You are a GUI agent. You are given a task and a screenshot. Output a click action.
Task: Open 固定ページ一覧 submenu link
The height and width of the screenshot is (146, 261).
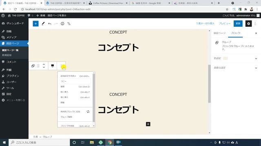coord(10,50)
